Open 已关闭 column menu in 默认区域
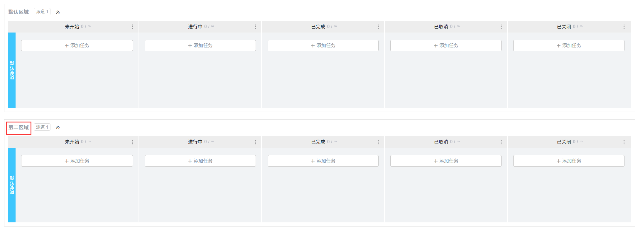This screenshot has height=230, width=638. pos(624,27)
